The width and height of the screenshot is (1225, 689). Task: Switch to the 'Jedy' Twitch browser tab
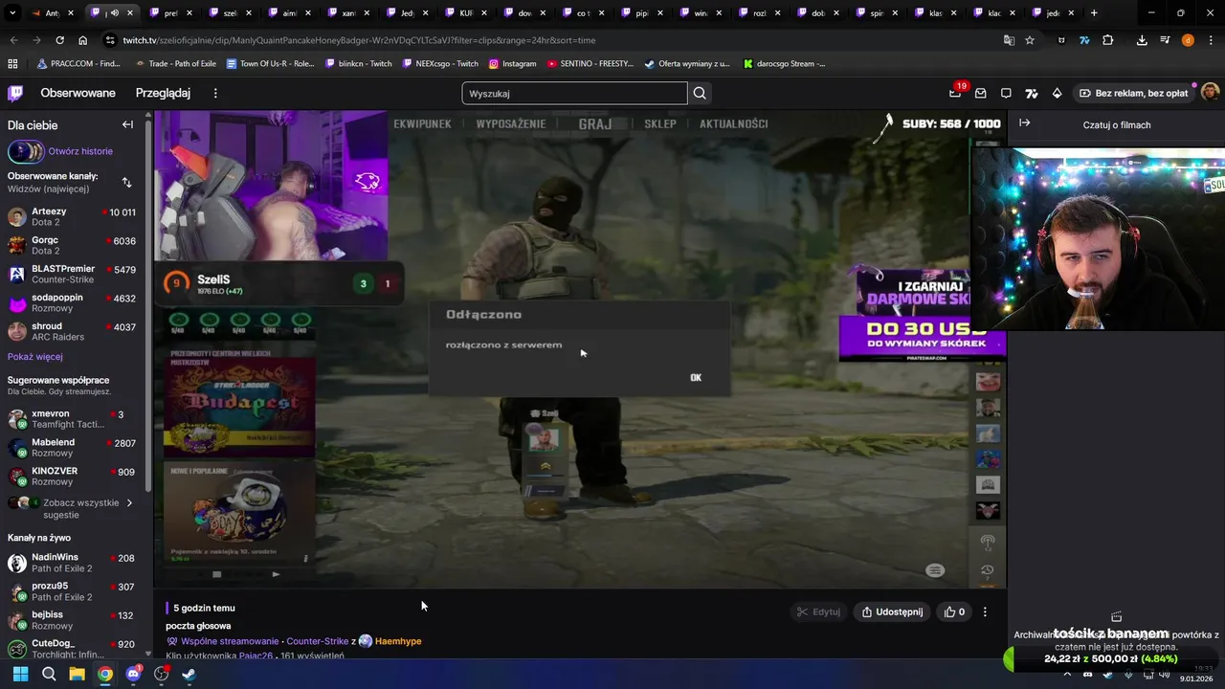pos(407,13)
